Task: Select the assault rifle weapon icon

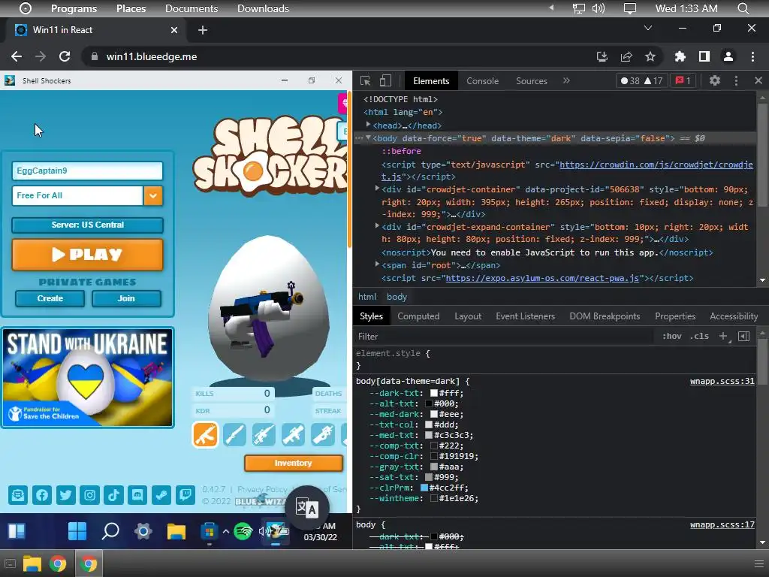Action: [205, 434]
